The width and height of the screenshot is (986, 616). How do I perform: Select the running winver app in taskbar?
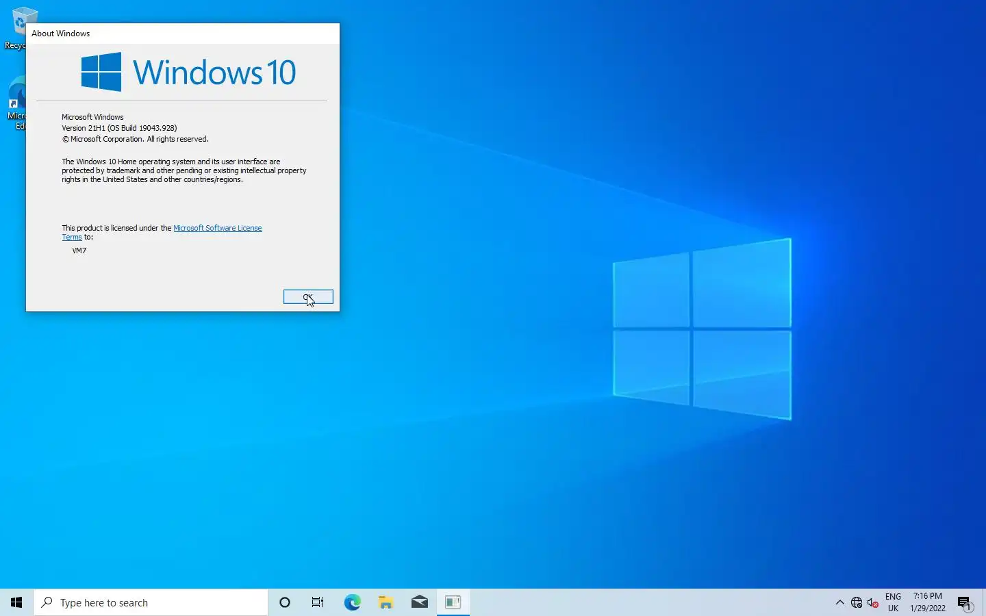[x=453, y=602]
